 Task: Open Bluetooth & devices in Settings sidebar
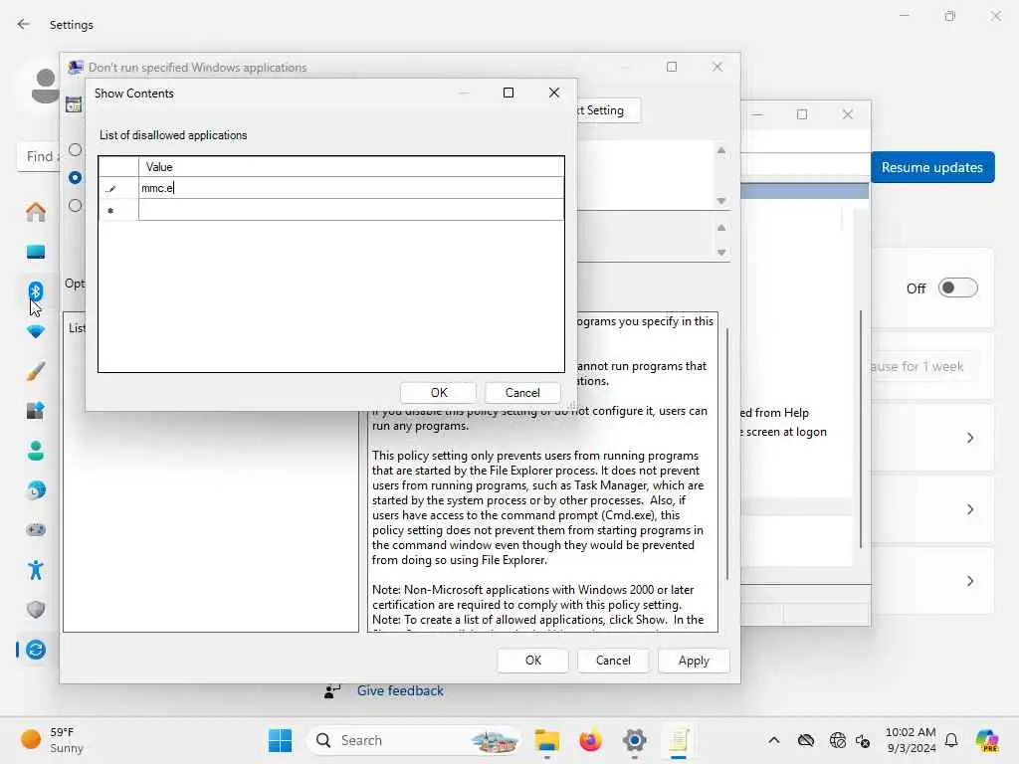pyautogui.click(x=36, y=291)
